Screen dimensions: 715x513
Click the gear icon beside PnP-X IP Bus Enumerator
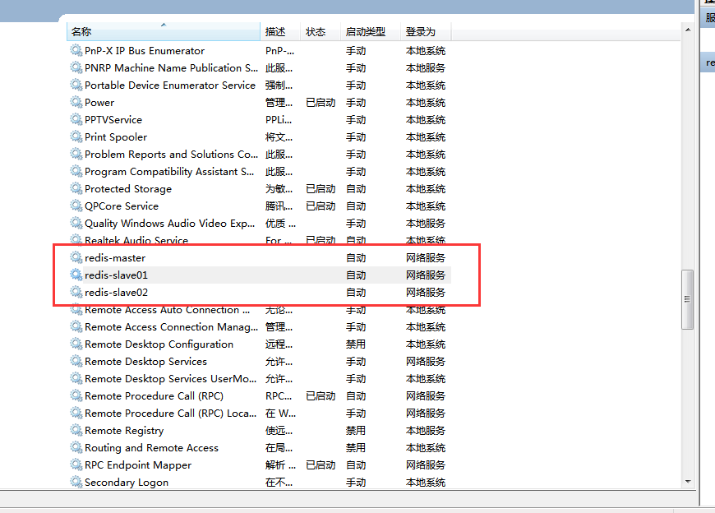tap(76, 50)
